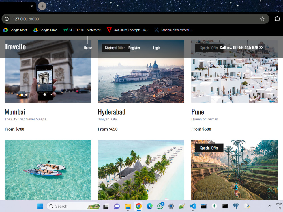Image resolution: width=283 pixels, height=212 pixels.
Task: Open the MySQL client in taskbar
Action: 203,206
